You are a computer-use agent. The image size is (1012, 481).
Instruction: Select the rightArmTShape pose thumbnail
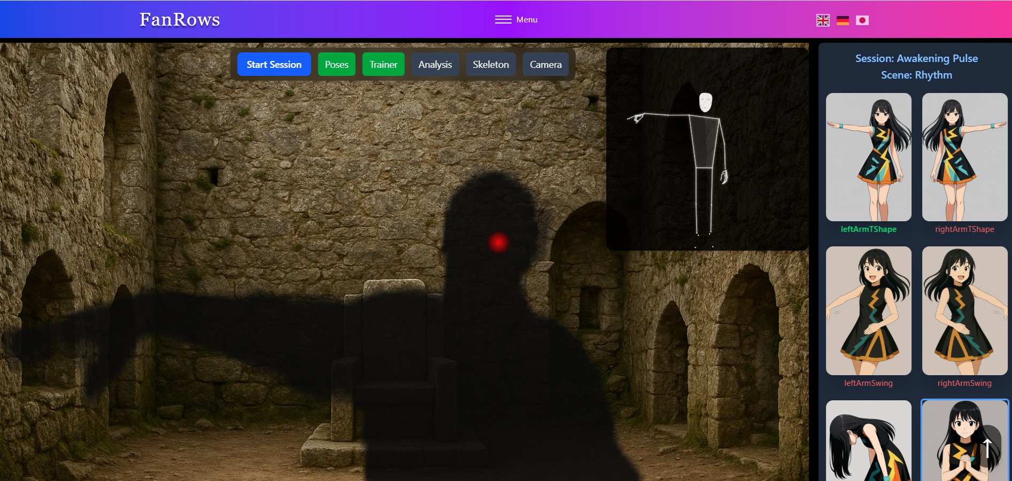coord(964,157)
